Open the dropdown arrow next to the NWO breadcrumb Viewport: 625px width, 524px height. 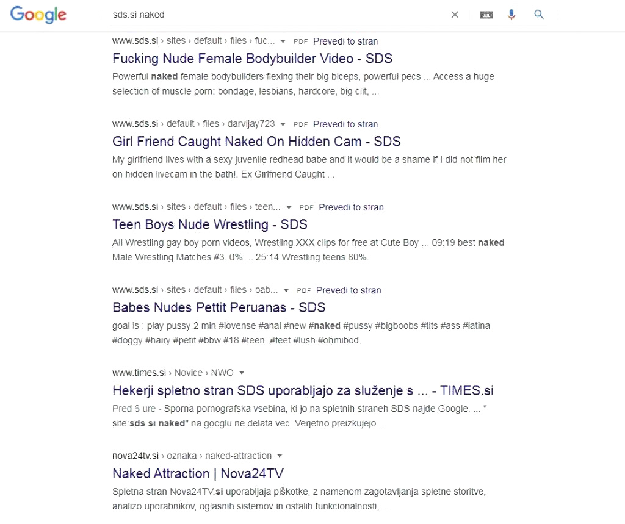[241, 373]
